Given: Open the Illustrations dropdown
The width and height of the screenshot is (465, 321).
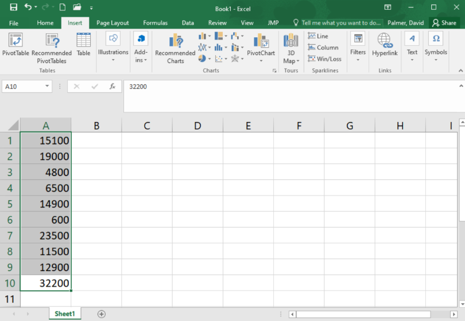Looking at the screenshot, I should pos(113,45).
